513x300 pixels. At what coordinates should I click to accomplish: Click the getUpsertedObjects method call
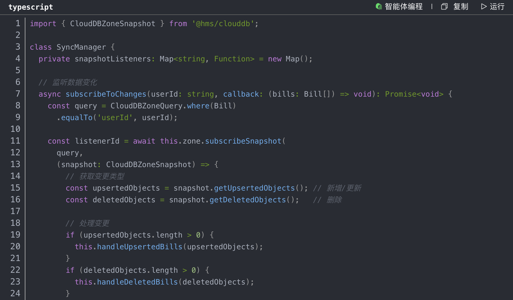[x=254, y=188]
